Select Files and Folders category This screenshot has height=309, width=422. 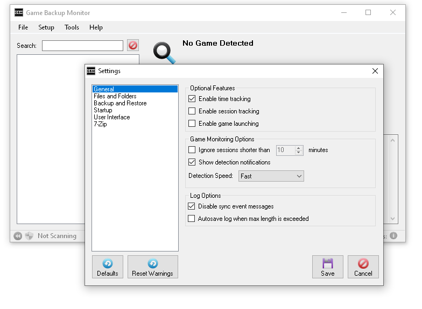135,96
